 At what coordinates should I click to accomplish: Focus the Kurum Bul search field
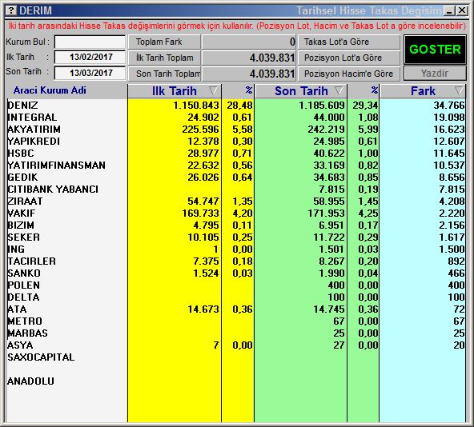pyautogui.click(x=90, y=42)
